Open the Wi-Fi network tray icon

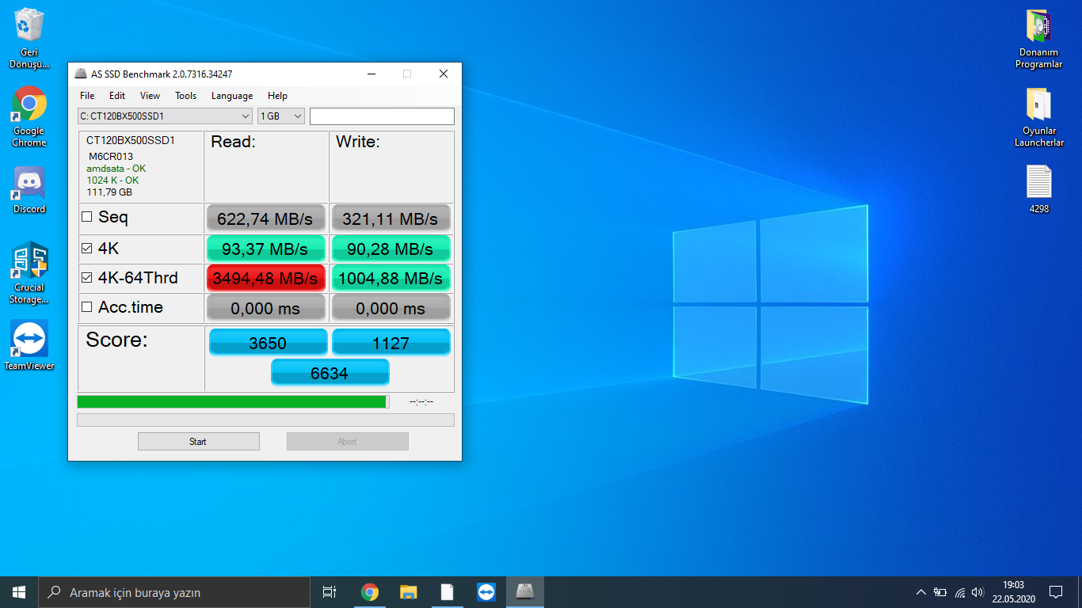coord(959,592)
